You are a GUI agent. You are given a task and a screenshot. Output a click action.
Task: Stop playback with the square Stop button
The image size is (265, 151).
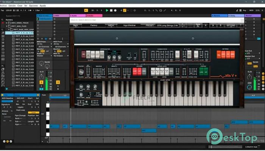pos(111,11)
